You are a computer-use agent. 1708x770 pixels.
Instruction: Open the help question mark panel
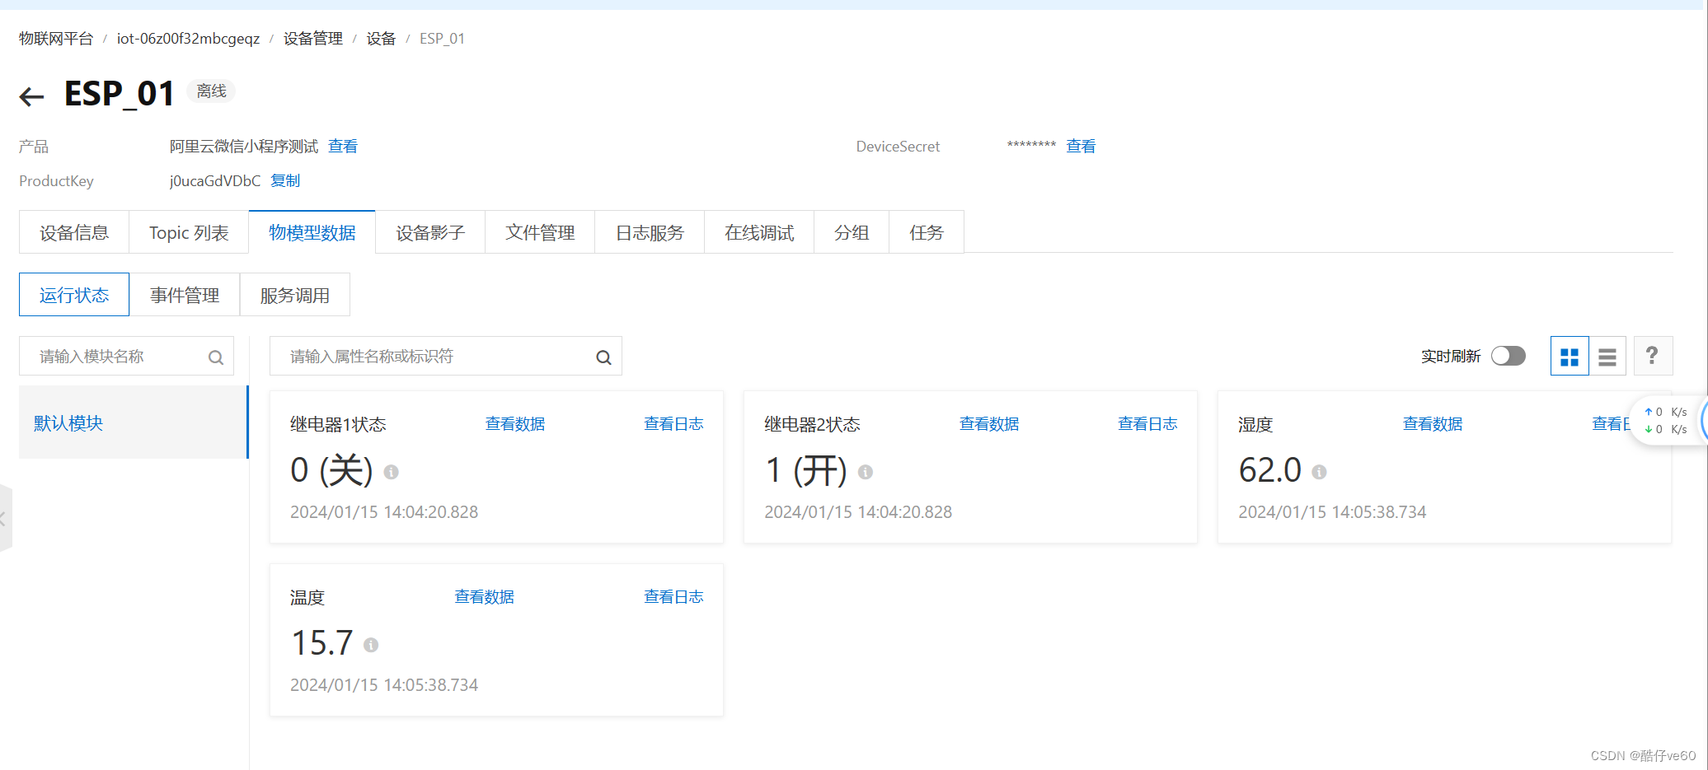(1653, 355)
